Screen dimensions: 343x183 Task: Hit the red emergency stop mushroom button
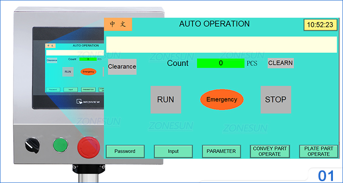point(89,146)
